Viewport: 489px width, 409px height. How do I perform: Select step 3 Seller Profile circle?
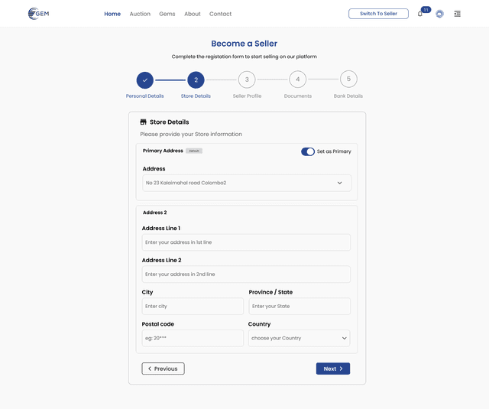(x=247, y=80)
